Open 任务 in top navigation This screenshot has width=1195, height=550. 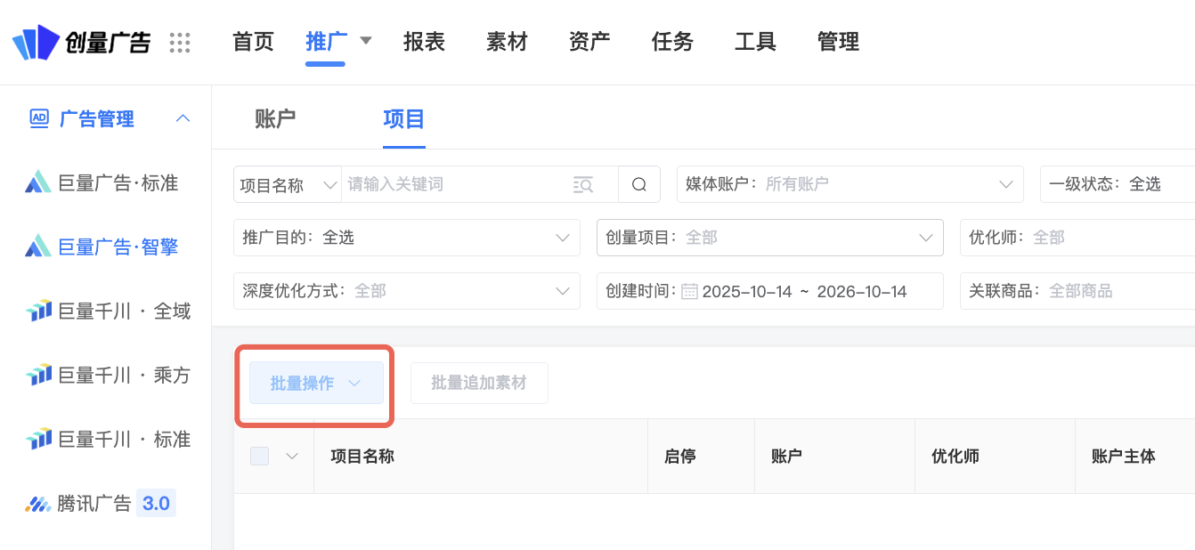tap(672, 41)
